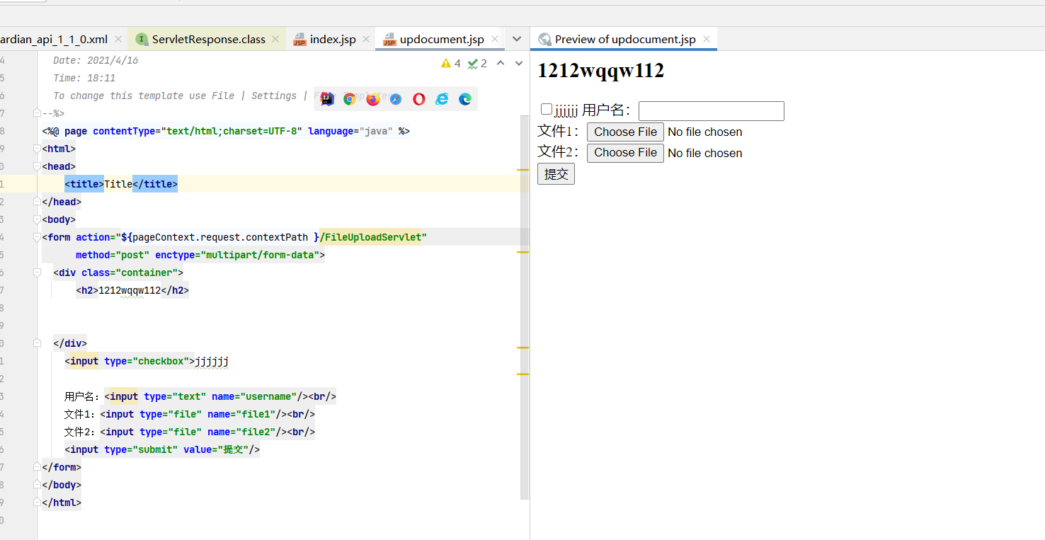Open page in Chrome browser icon
The width and height of the screenshot is (1045, 540).
[350, 99]
